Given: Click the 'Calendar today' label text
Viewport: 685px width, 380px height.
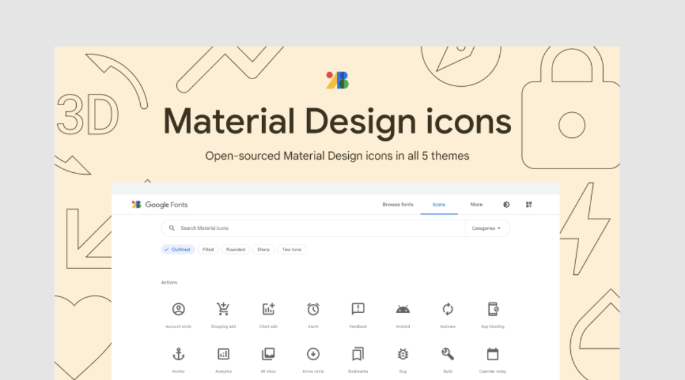Looking at the screenshot, I should pos(493,372).
